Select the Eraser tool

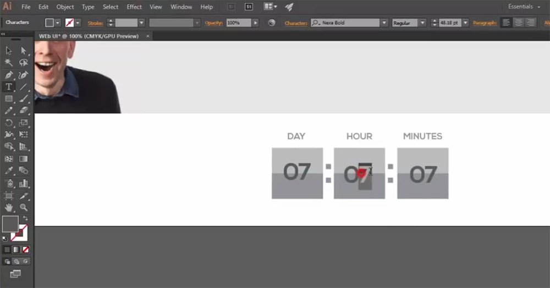point(24,110)
